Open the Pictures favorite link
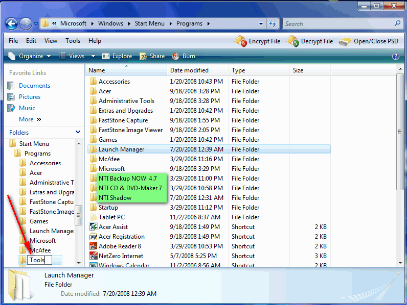 tap(30, 97)
